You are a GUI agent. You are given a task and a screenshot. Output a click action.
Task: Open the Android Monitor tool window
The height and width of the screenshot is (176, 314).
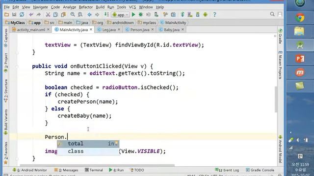tap(29, 170)
